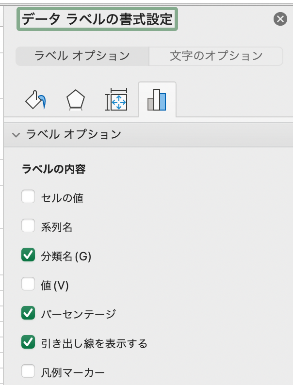
Task: Turn off 引き出し線を表示する checkbox
Action: (x=28, y=343)
